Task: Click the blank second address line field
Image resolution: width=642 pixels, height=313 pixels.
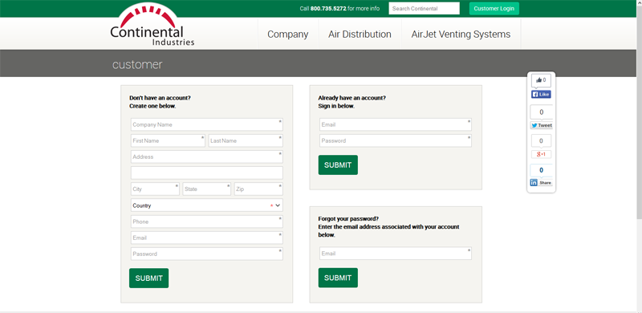Action: pos(207,173)
